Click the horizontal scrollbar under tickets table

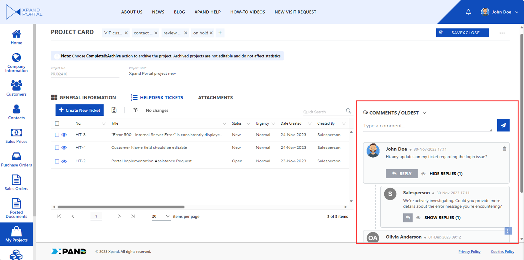coord(121,207)
